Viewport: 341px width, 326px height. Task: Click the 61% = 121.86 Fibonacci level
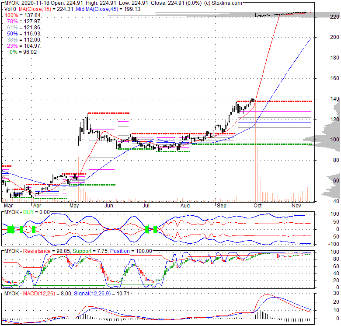point(24,28)
